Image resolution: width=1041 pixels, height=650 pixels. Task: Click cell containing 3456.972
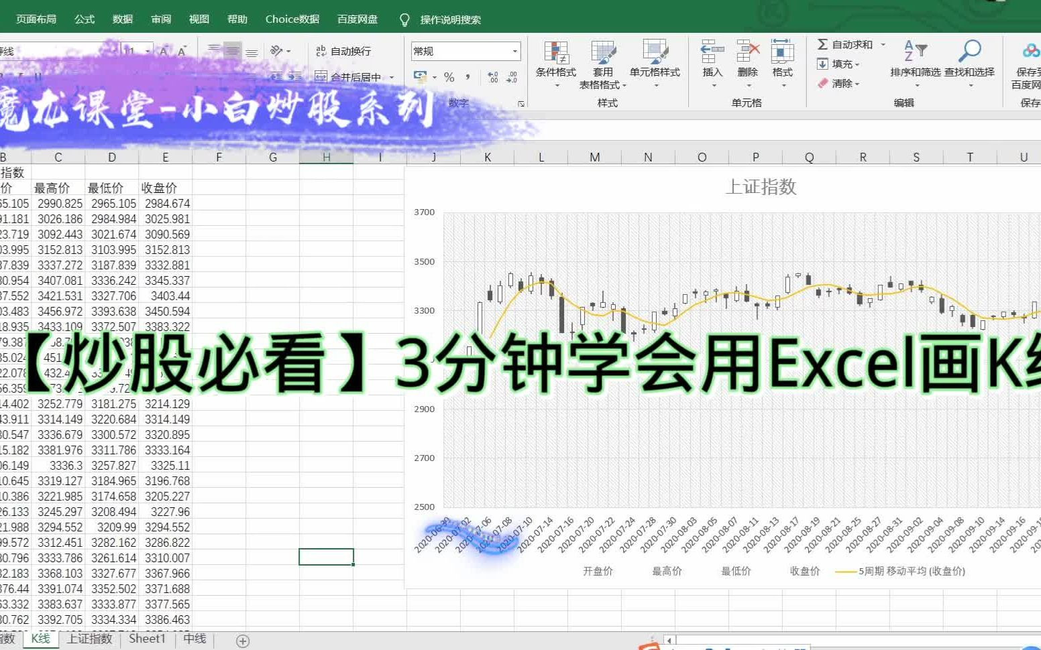click(58, 311)
